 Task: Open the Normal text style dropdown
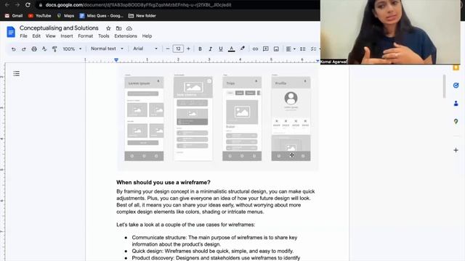107,49
